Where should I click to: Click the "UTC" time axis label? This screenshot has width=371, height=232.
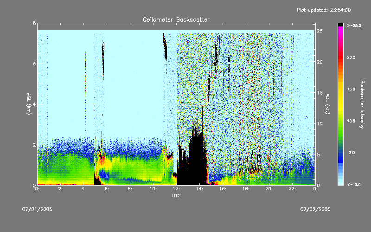pos(176,195)
